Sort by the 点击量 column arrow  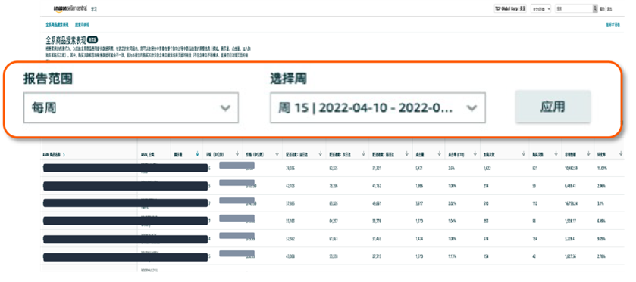pyautogui.click(x=439, y=153)
